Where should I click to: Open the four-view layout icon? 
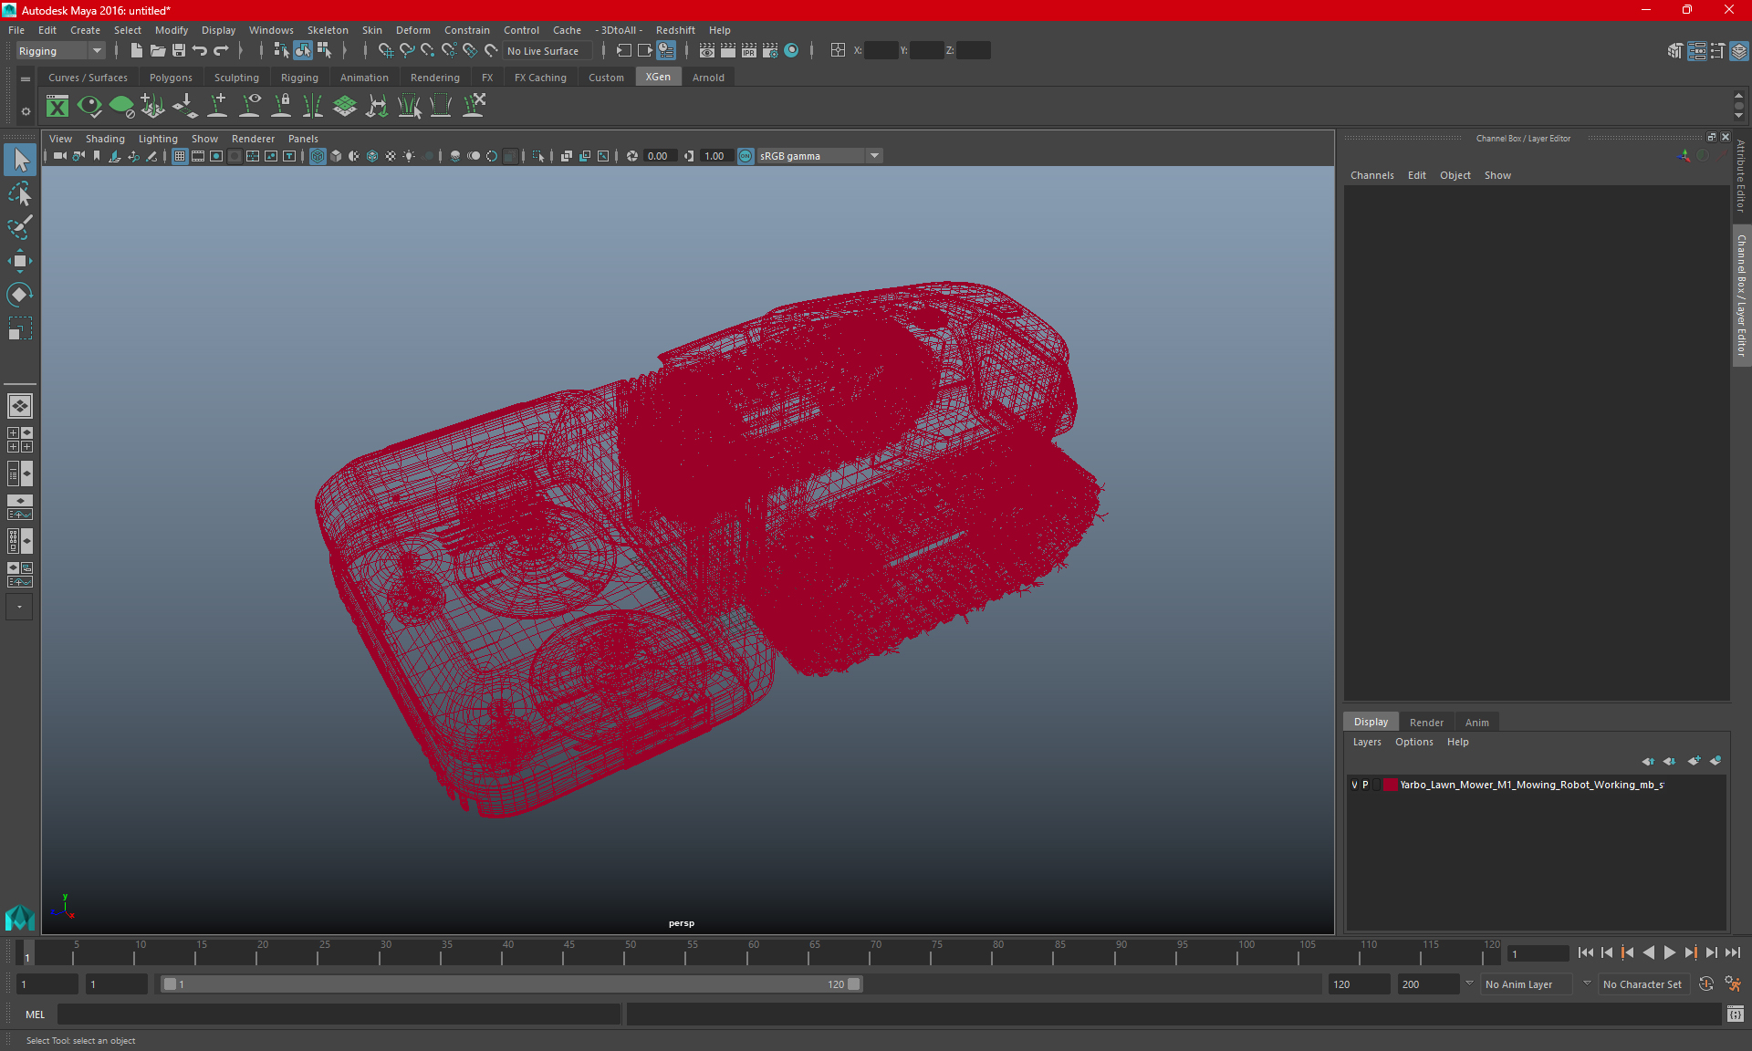19,440
